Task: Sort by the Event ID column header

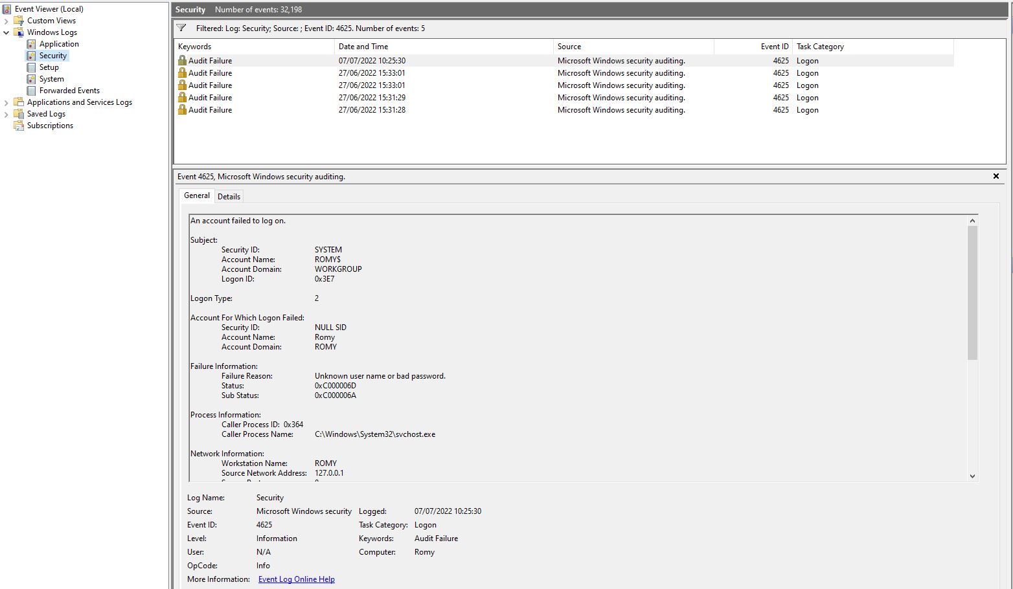Action: 753,47
